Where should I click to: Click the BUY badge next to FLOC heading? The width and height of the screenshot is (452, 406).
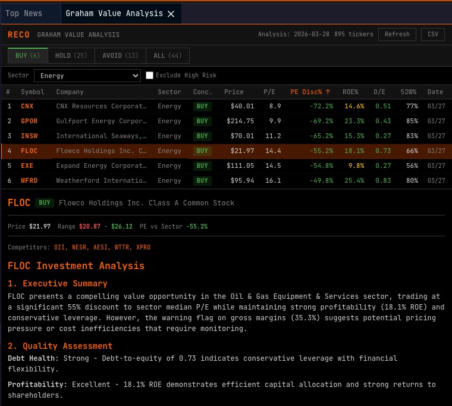point(45,203)
